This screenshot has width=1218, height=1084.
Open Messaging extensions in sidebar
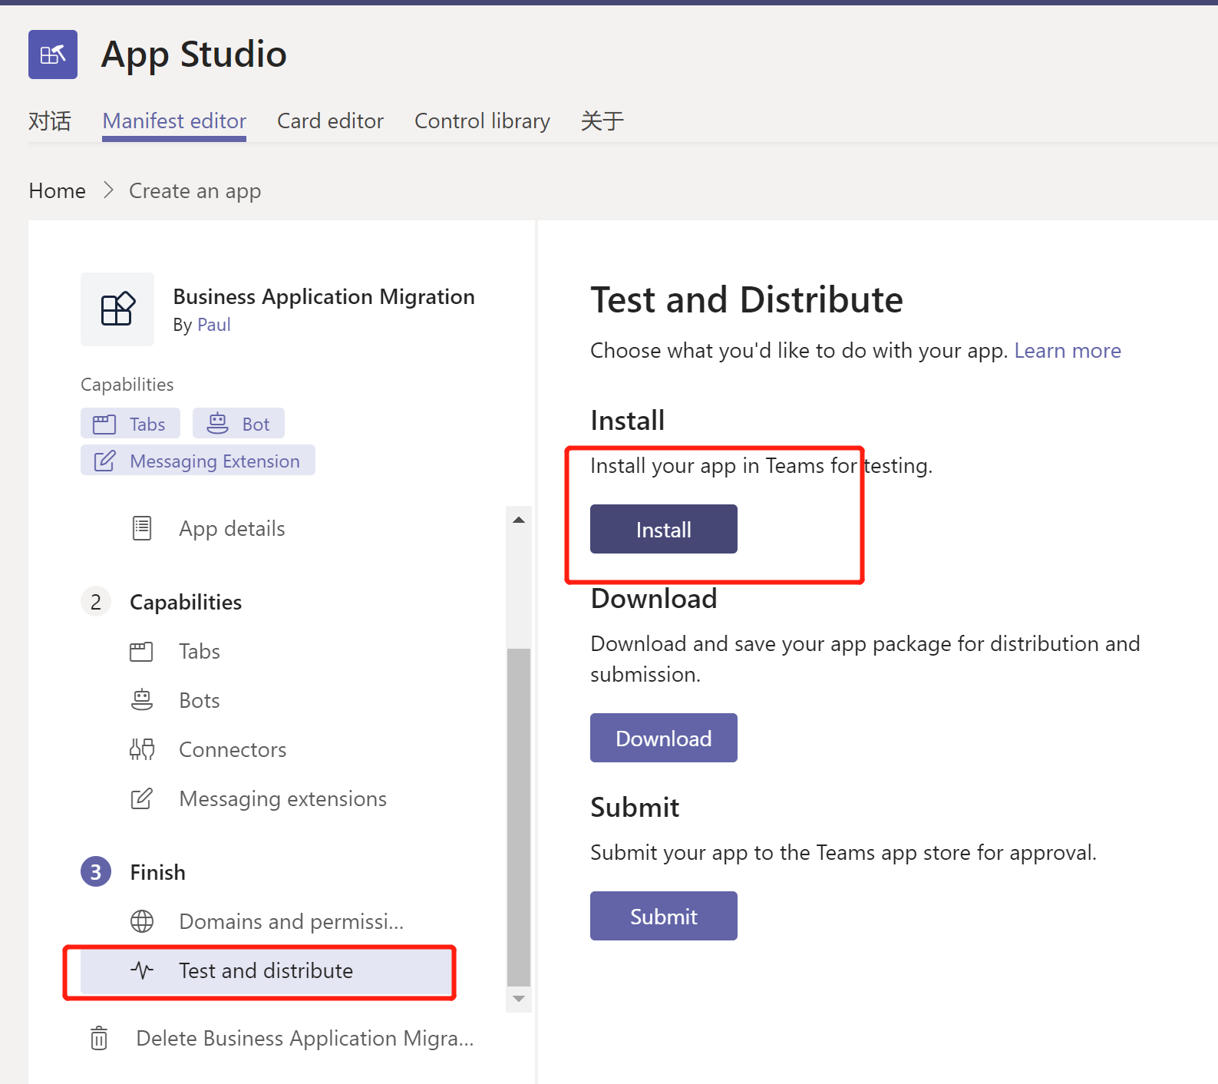(x=282, y=798)
